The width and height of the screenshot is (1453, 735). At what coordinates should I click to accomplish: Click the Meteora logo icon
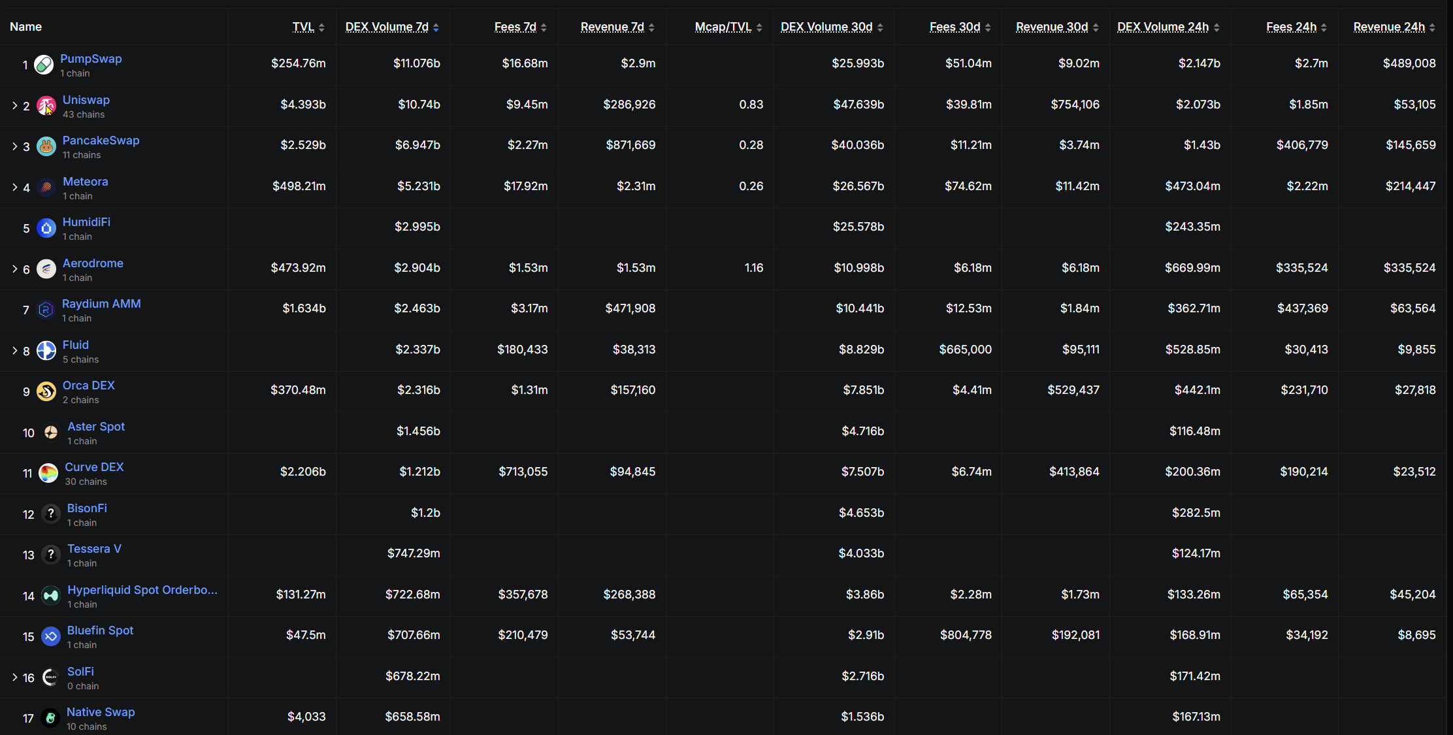(x=46, y=188)
